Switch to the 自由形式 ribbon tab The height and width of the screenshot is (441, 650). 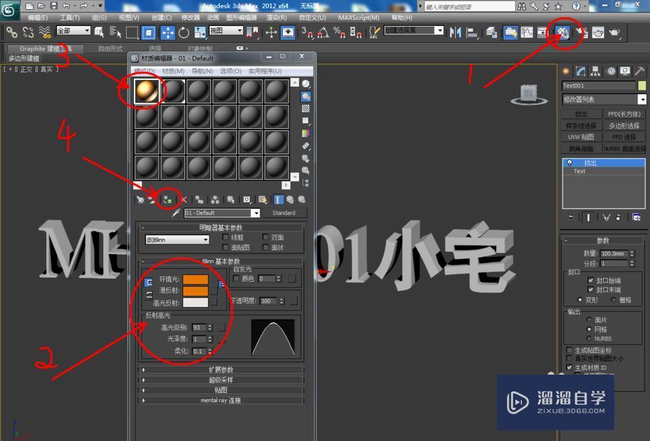[110, 47]
